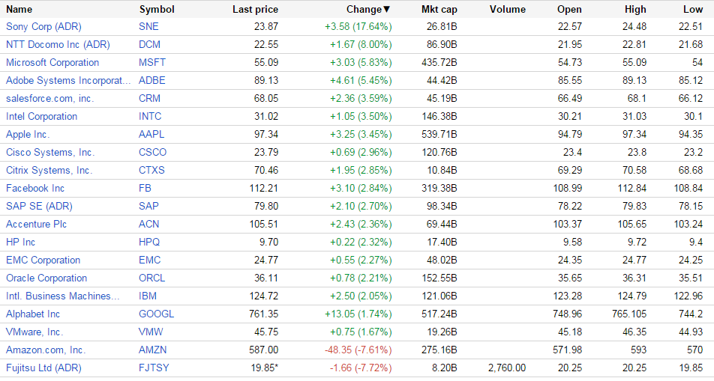Image resolution: width=714 pixels, height=381 pixels.
Task: Click the Open column header
Action: [x=569, y=10]
